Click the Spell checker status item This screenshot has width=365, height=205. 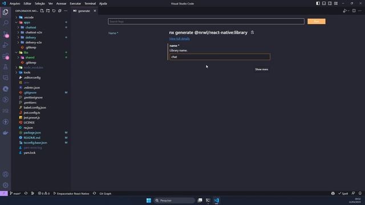(x=343, y=194)
